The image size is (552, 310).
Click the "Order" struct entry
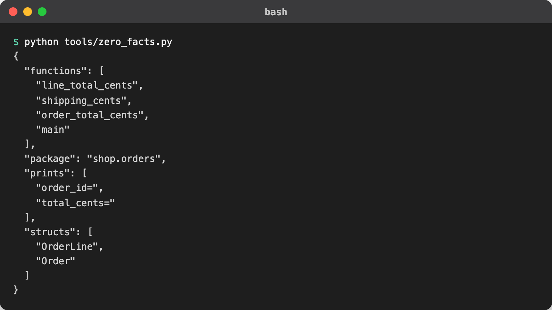tap(56, 261)
